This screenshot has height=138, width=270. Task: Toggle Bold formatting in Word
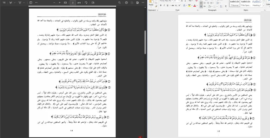[x=161, y=5]
